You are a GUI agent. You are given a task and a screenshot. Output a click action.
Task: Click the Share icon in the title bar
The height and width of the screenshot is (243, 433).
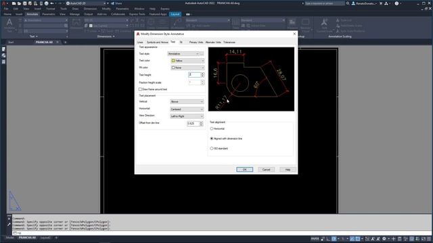(x=116, y=3)
